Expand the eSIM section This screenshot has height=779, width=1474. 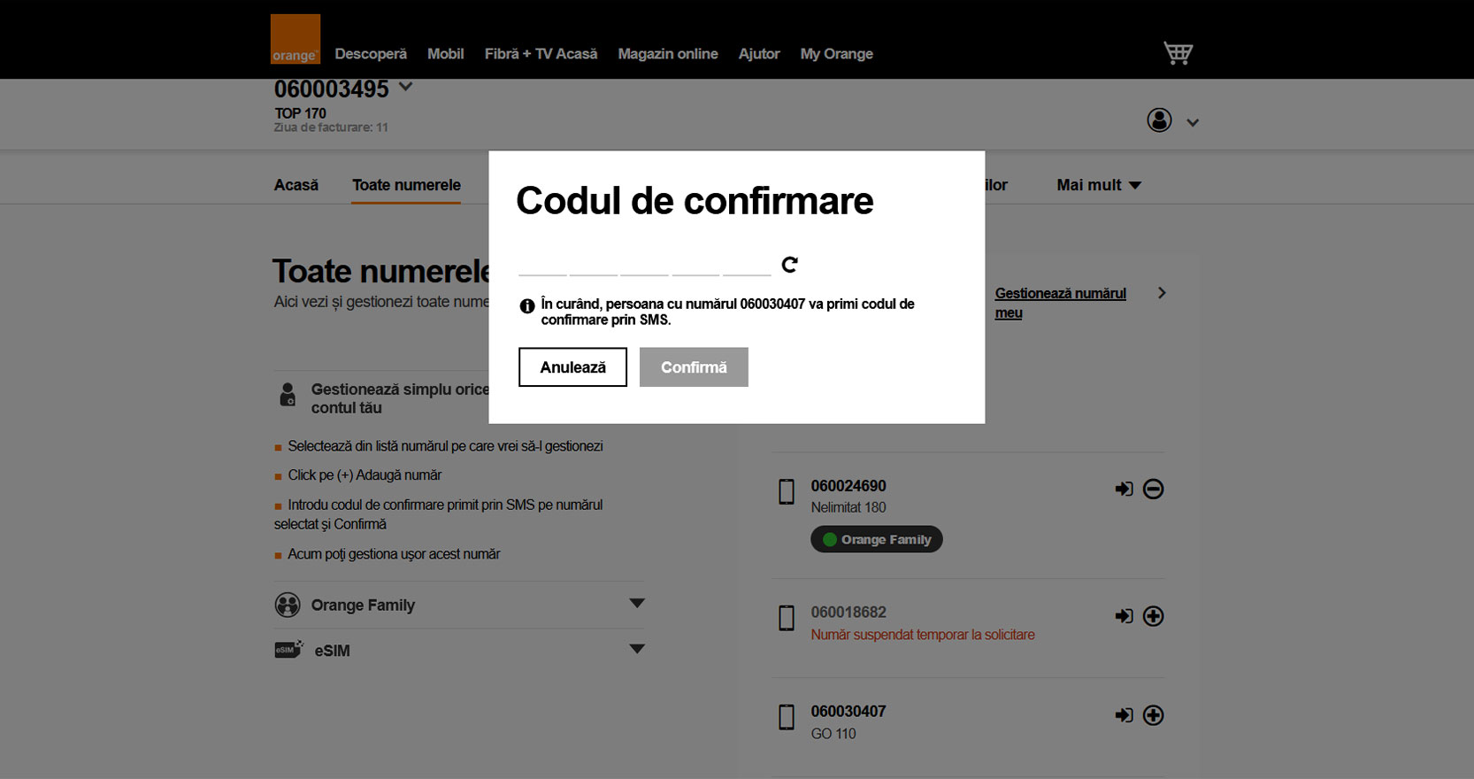(636, 650)
